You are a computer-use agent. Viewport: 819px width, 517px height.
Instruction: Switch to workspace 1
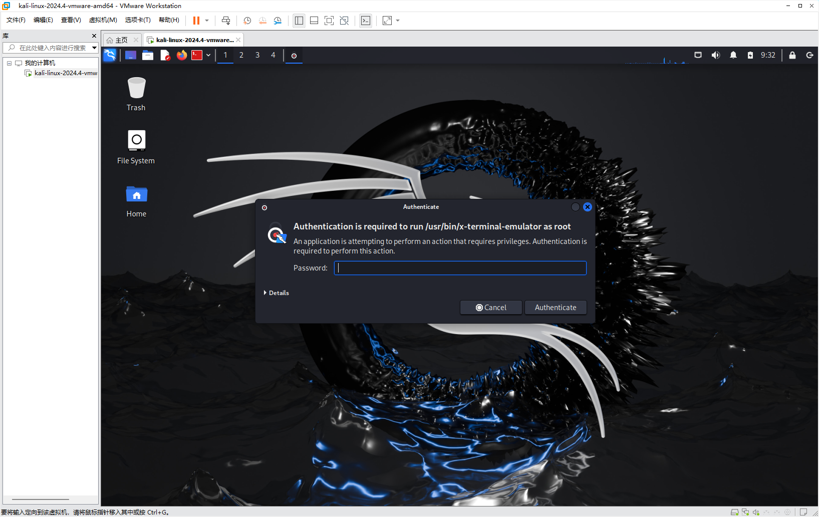[225, 55]
